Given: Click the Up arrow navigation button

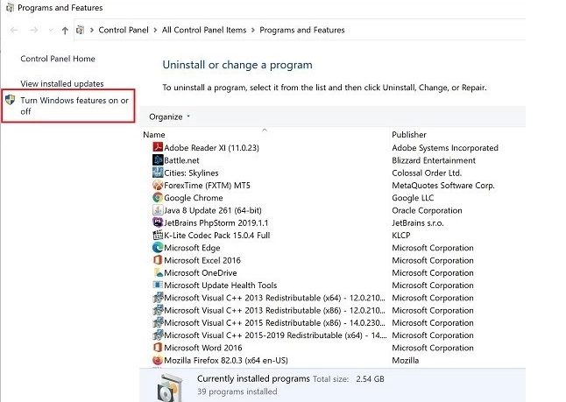Looking at the screenshot, I should coord(65,31).
